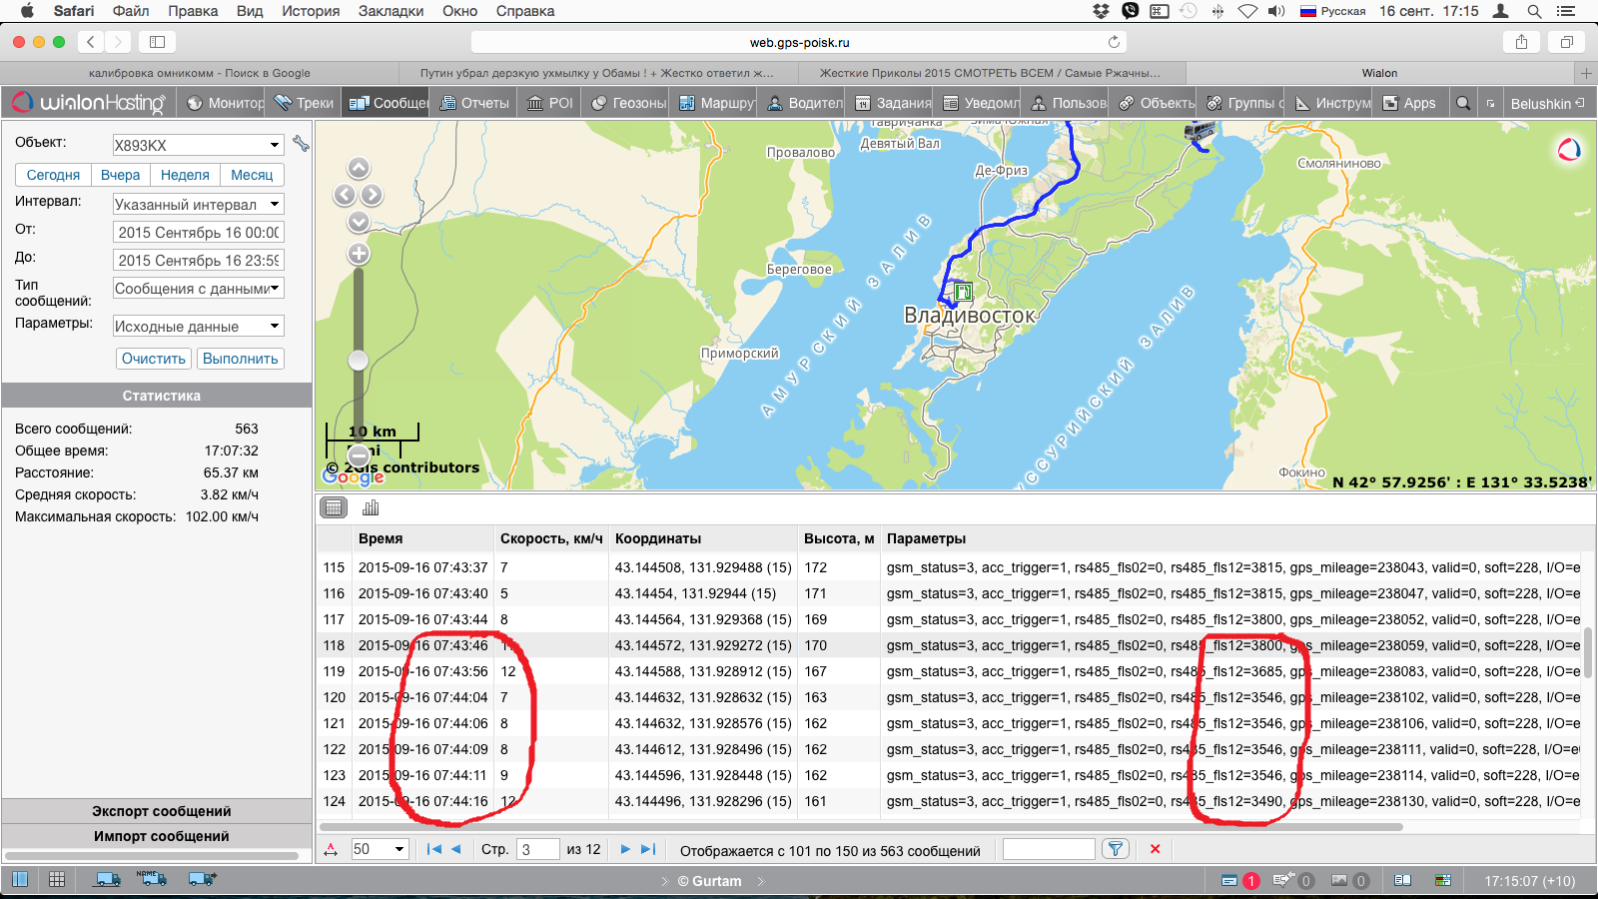The width and height of the screenshot is (1598, 899).
Task: Open the search magnifier in top toolbar
Action: point(1463,103)
